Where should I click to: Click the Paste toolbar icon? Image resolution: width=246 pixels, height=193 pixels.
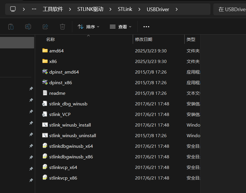click(x=11, y=27)
